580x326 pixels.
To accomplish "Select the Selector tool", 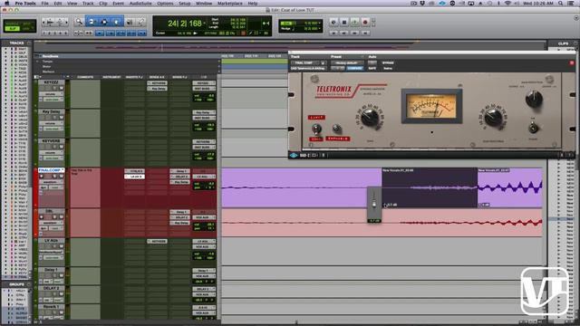I will [x=104, y=22].
